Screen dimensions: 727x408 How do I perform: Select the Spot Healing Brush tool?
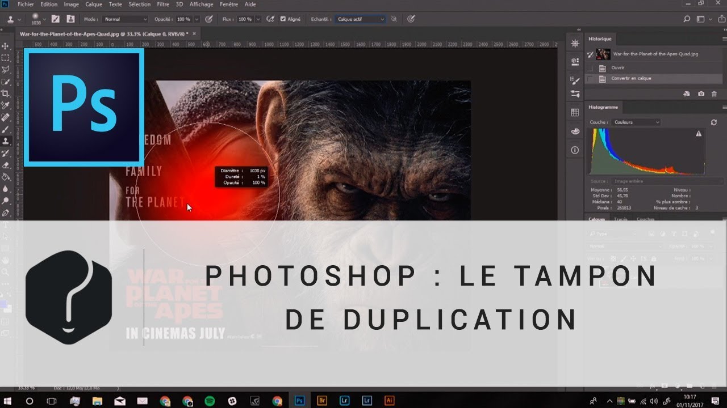(x=6, y=117)
